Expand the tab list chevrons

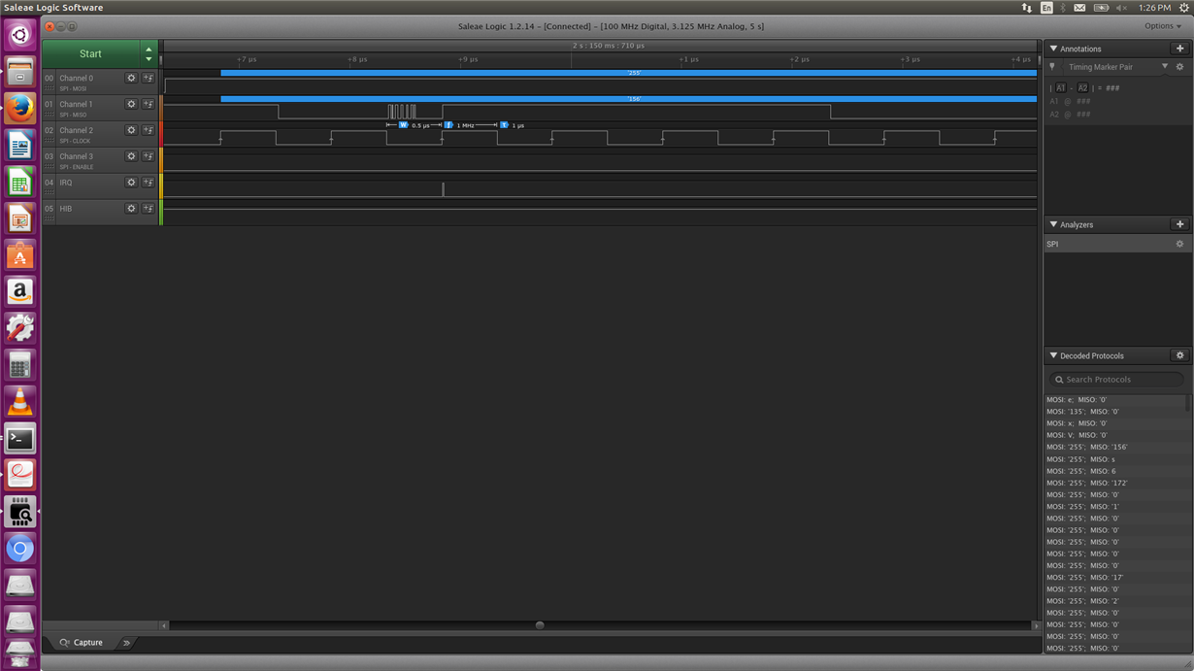point(126,643)
